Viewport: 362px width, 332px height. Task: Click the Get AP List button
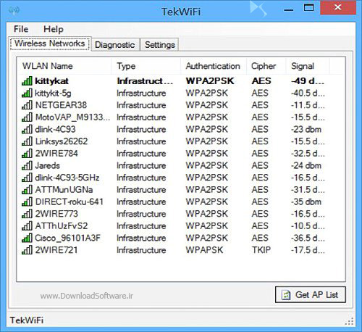pyautogui.click(x=311, y=295)
